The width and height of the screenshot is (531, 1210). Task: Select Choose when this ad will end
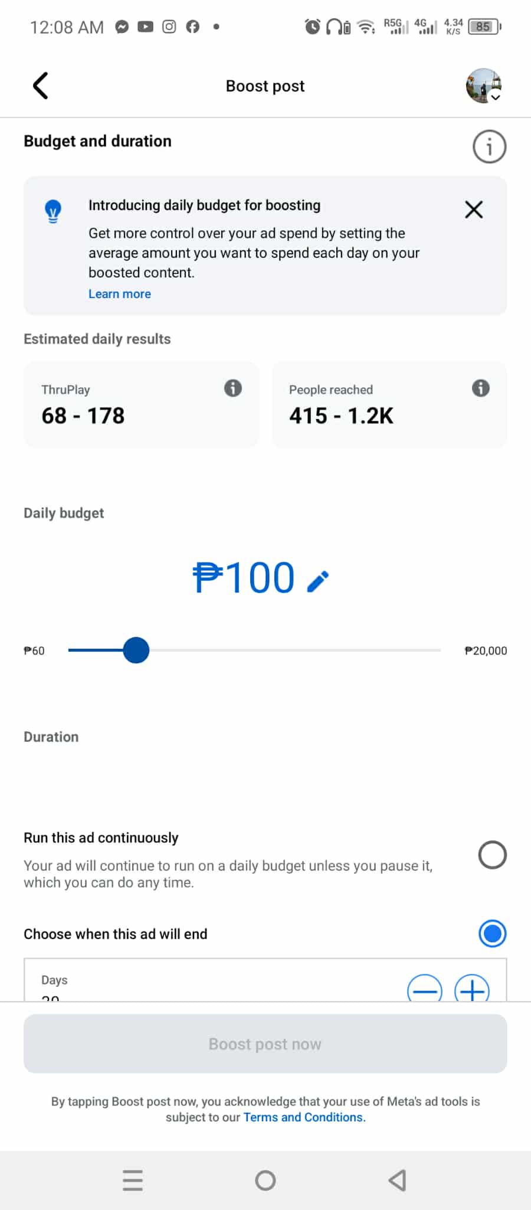click(492, 934)
